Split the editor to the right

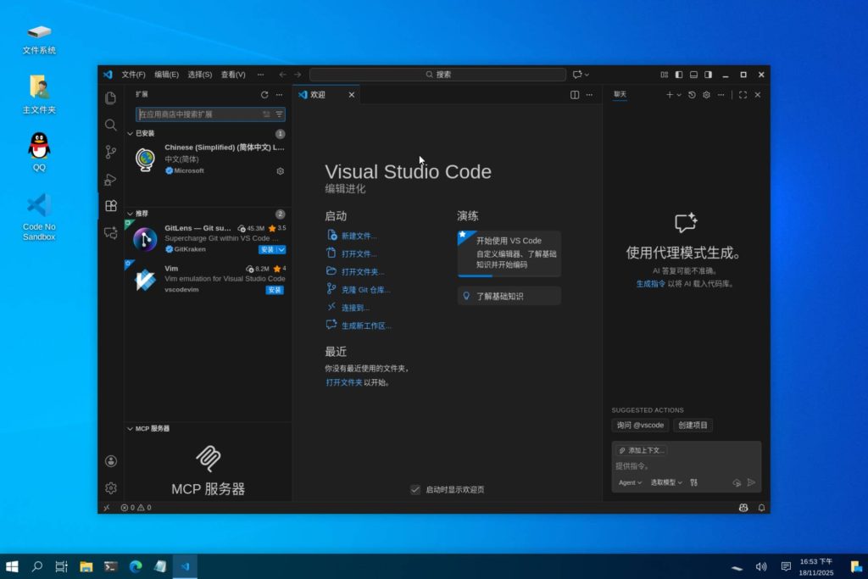point(575,95)
